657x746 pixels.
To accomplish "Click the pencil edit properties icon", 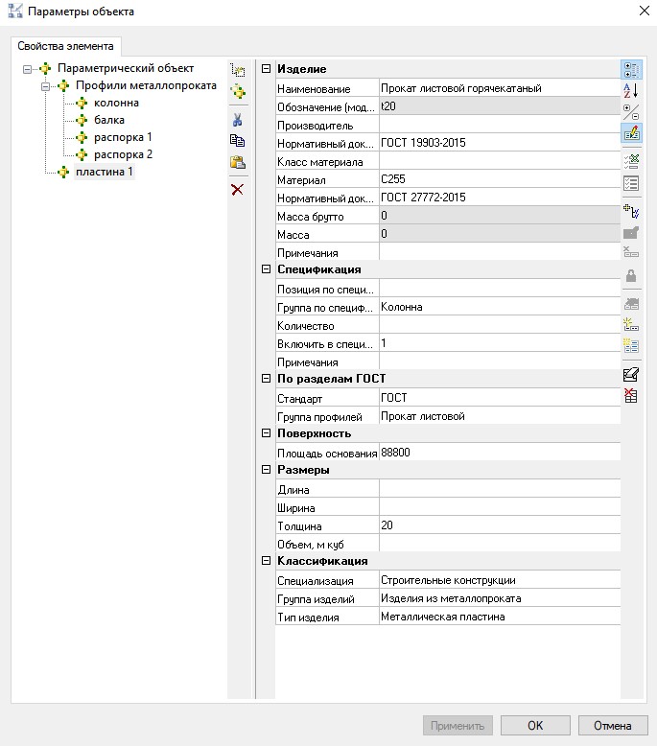I will (631, 133).
